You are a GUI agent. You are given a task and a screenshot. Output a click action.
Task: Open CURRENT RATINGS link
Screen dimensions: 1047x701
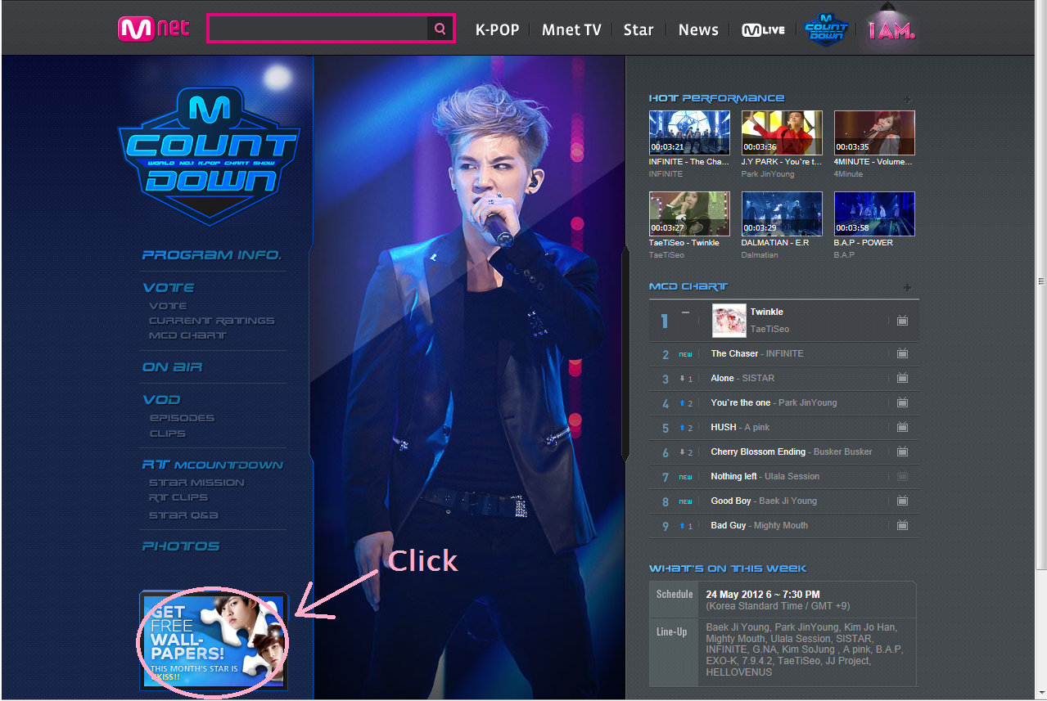[x=211, y=321]
